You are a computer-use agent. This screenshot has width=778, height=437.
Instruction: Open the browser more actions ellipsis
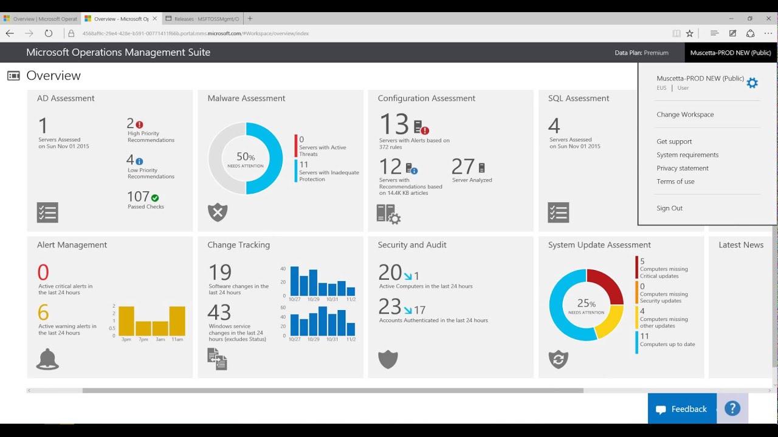[768, 33]
